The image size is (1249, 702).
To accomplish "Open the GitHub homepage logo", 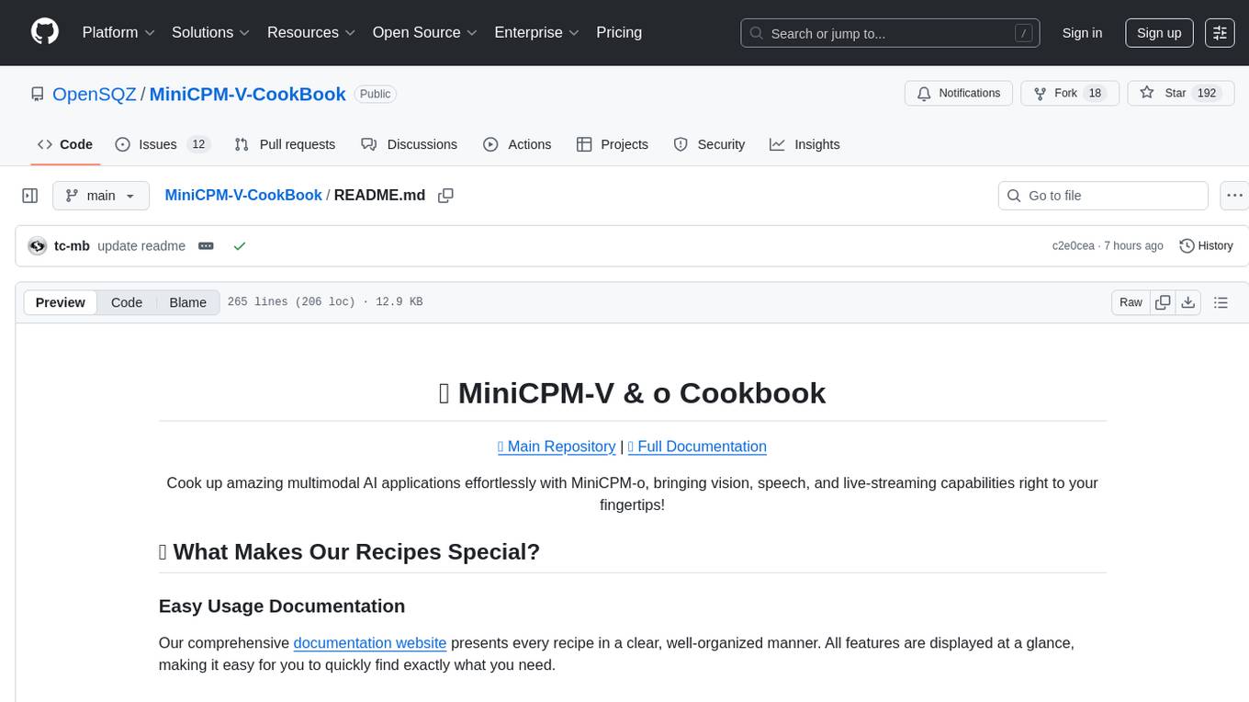I will coord(45,32).
